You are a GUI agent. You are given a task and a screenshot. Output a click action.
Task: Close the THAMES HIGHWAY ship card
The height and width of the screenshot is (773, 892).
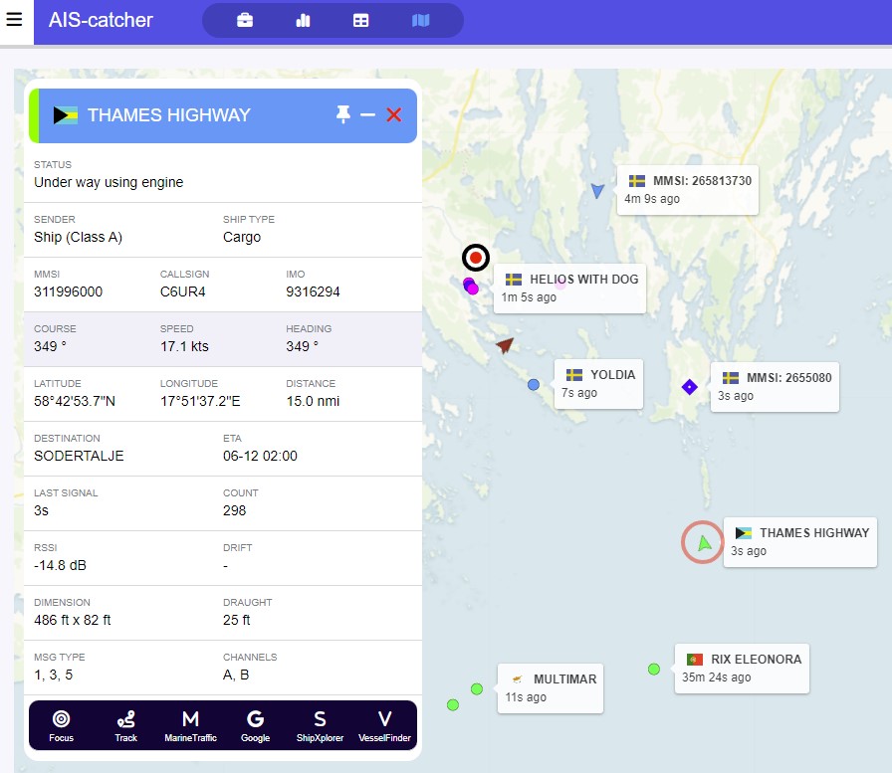394,115
